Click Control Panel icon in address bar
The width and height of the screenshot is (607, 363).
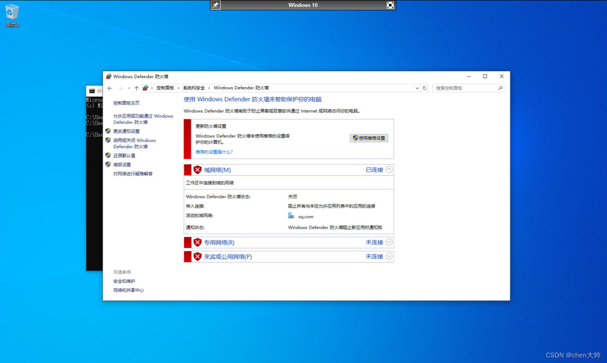(146, 88)
